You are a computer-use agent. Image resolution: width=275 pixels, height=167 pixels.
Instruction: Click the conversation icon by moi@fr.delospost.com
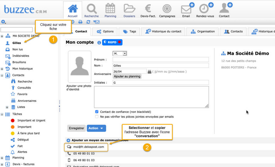69,147
